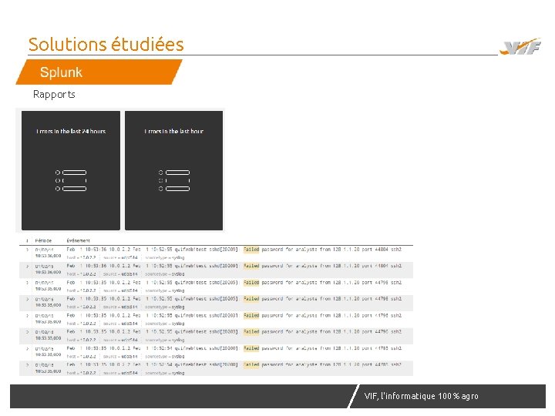Open the "Errors in the last hour" report card

pos(173,170)
